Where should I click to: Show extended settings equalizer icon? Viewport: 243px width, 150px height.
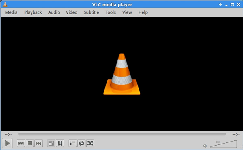click(x=60, y=143)
